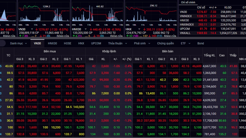
Task: Click the TC column header
Action: pos(8,55)
